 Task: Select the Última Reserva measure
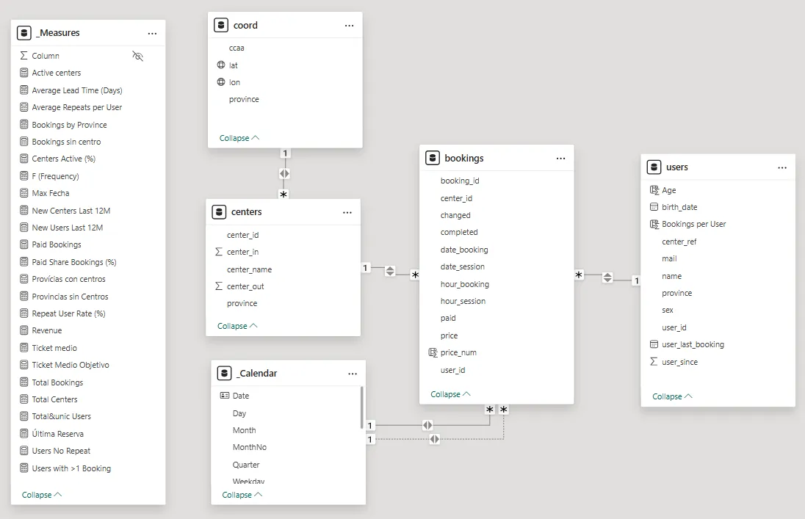[57, 434]
